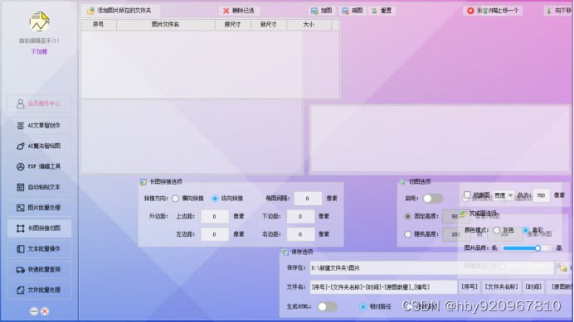Click the 保存在 path input field
This screenshot has width=574, height=322.
point(431,268)
